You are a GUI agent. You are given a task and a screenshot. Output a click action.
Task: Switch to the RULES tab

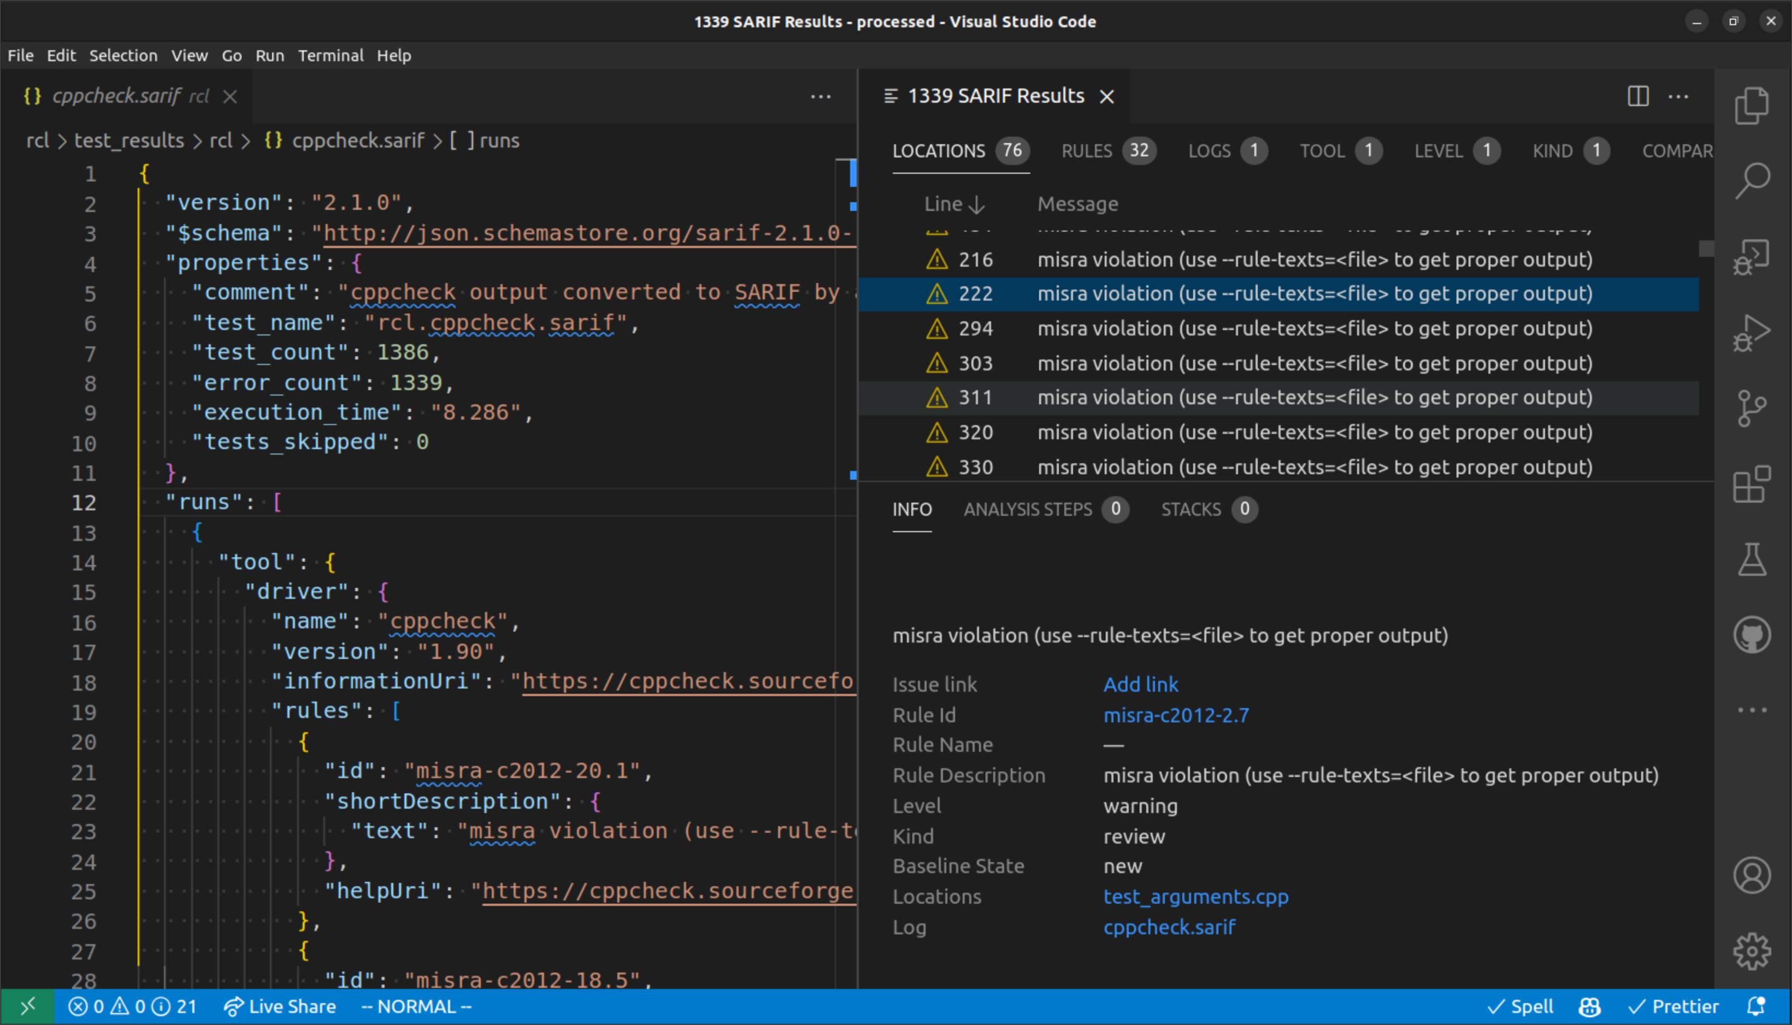tap(1109, 151)
